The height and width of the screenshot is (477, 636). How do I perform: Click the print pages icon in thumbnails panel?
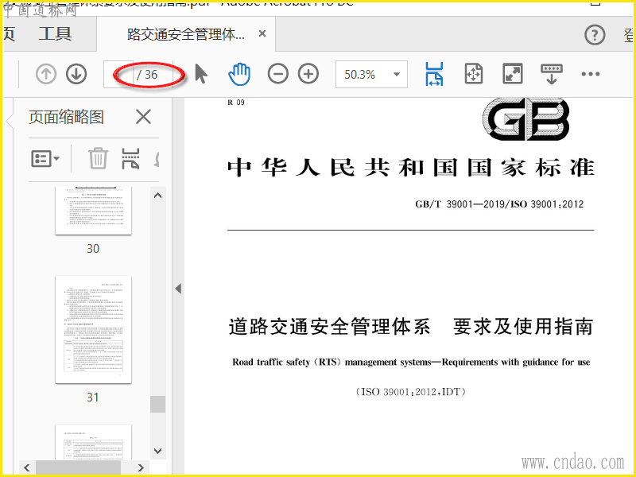click(130, 158)
